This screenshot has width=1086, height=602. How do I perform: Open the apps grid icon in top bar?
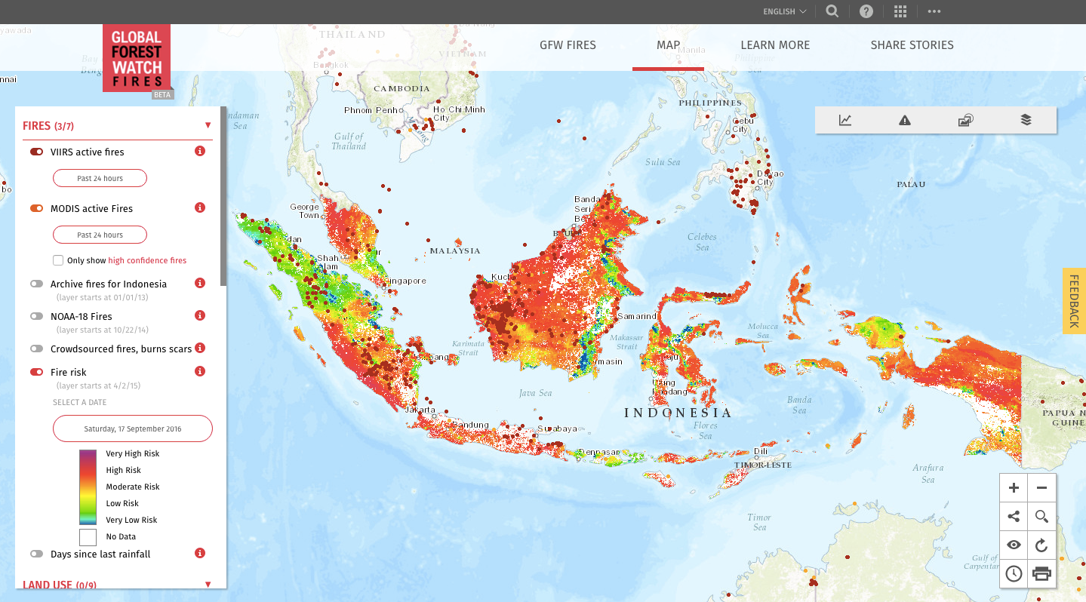[x=900, y=11]
